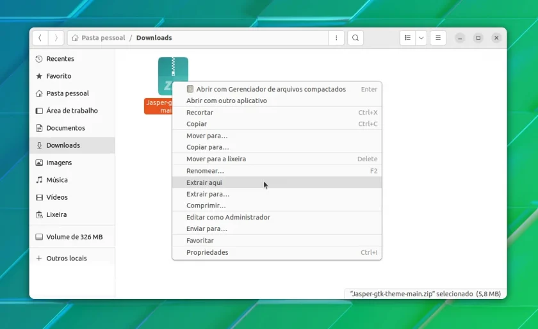Toggle the list view icon
Viewport: 538px width, 329px height.
point(407,38)
